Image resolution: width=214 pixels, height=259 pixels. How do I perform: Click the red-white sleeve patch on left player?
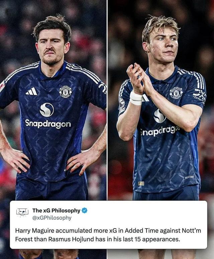(x=2, y=86)
